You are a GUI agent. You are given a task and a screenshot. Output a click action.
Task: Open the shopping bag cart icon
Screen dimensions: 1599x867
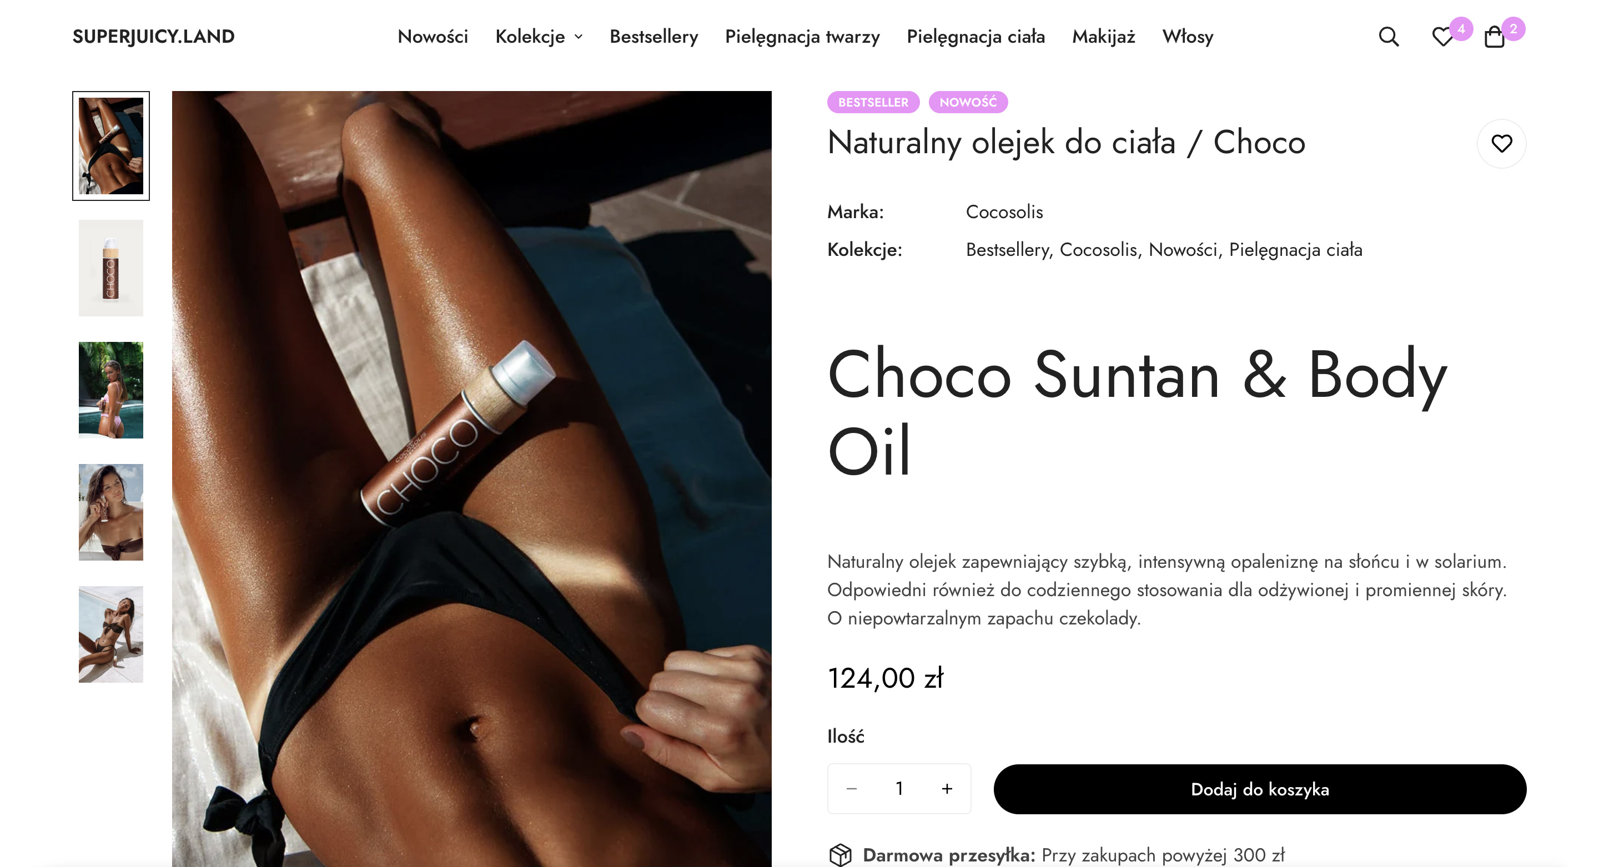click(x=1494, y=37)
